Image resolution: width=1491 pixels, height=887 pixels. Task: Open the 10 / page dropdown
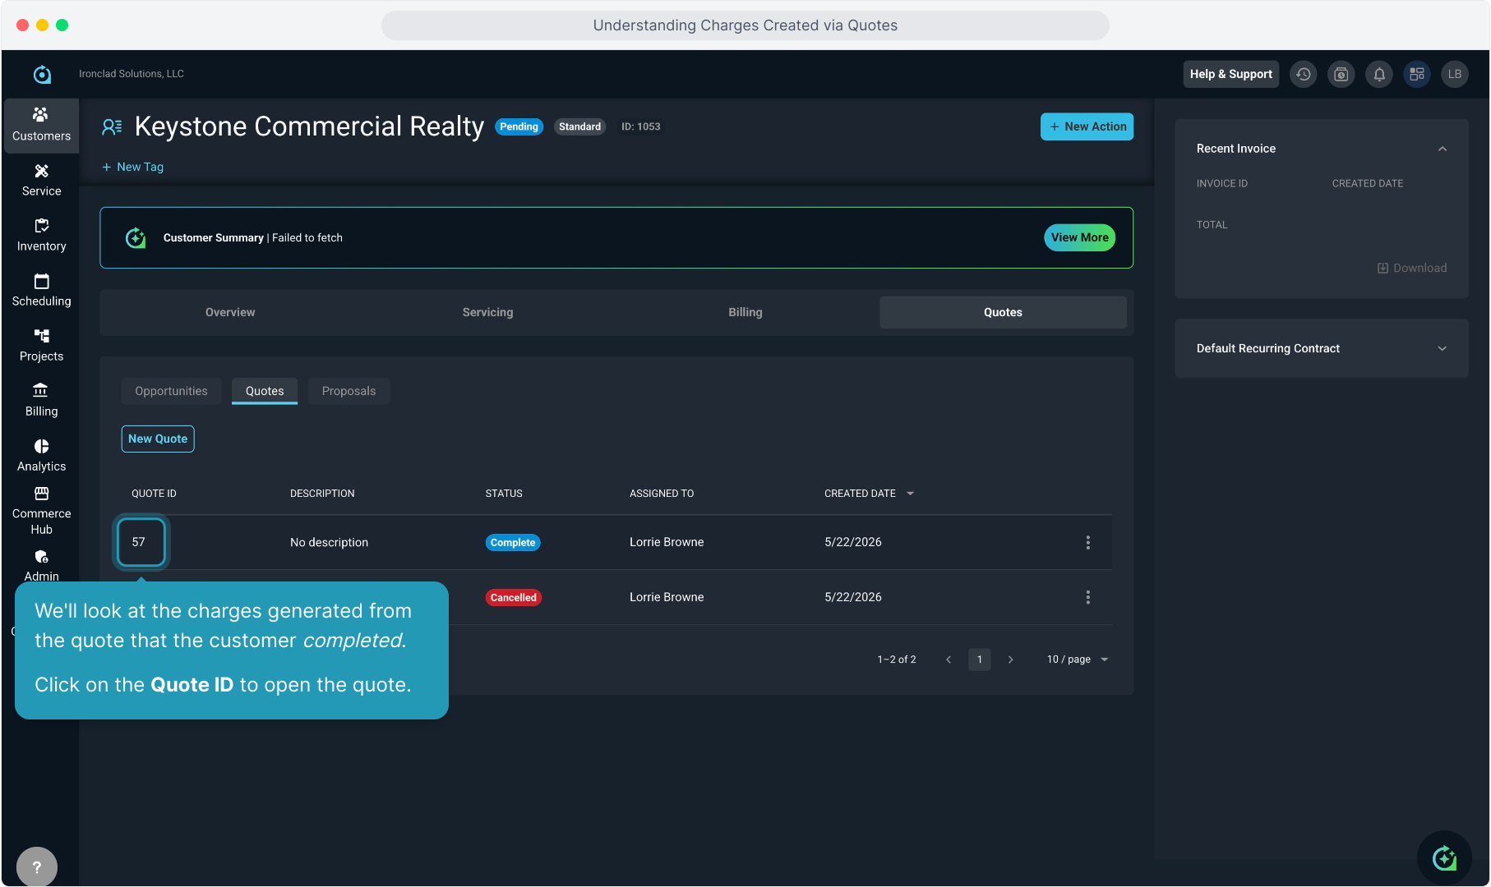pyautogui.click(x=1078, y=660)
